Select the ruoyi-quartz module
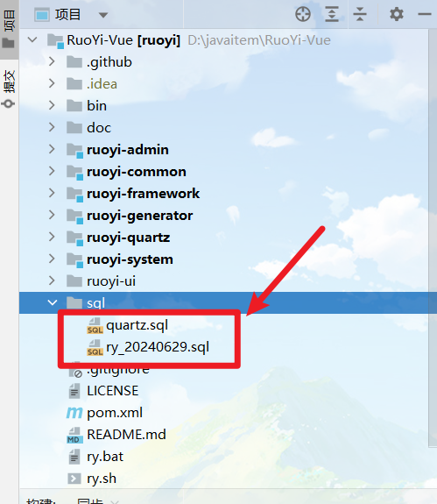The width and height of the screenshot is (437, 504). click(x=128, y=238)
